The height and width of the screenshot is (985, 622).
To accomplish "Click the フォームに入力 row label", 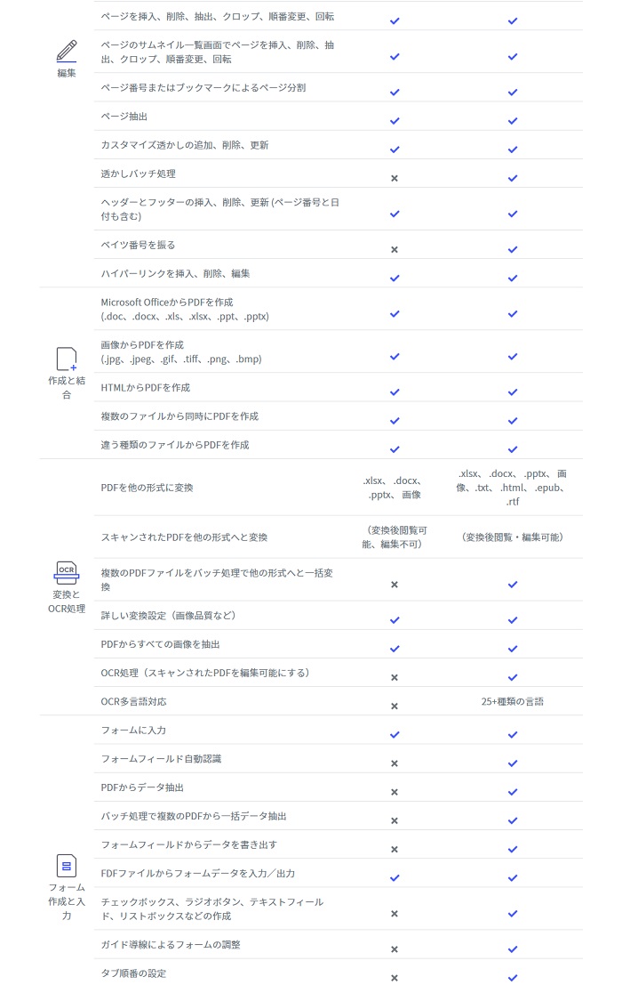I will point(133,730).
